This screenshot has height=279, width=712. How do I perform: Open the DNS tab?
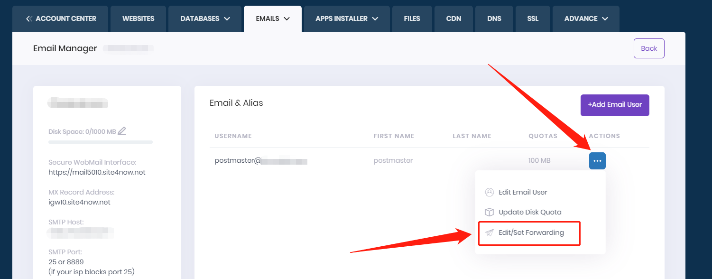(494, 19)
